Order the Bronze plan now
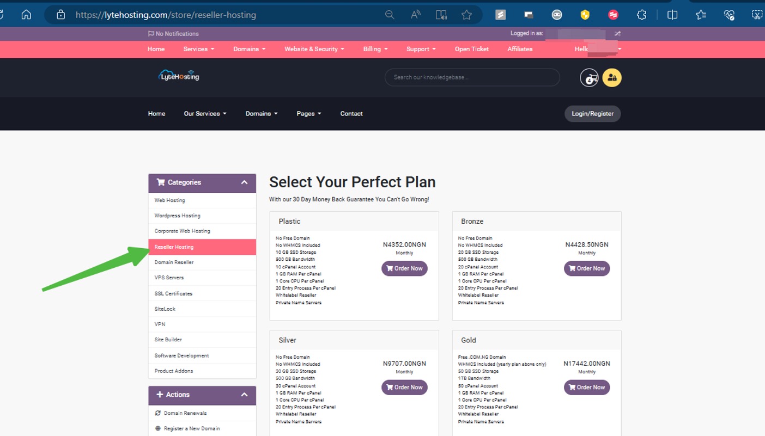 click(x=587, y=268)
